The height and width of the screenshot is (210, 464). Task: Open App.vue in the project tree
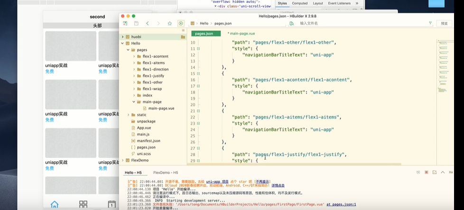coord(144,128)
